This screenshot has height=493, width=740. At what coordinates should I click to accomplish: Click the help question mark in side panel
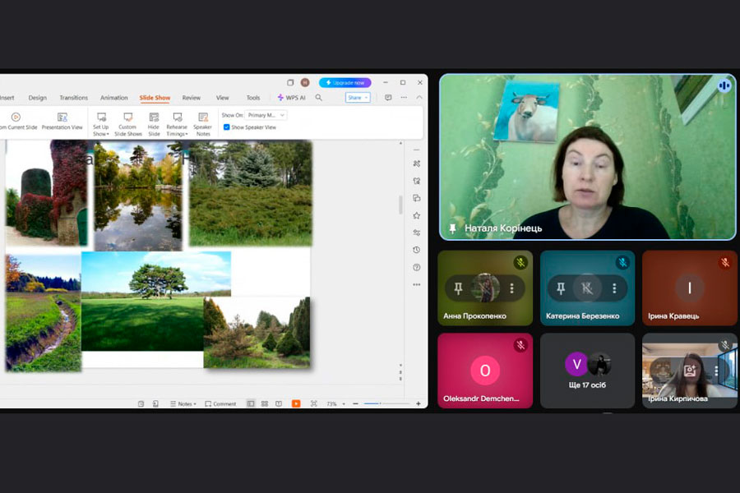[416, 268]
